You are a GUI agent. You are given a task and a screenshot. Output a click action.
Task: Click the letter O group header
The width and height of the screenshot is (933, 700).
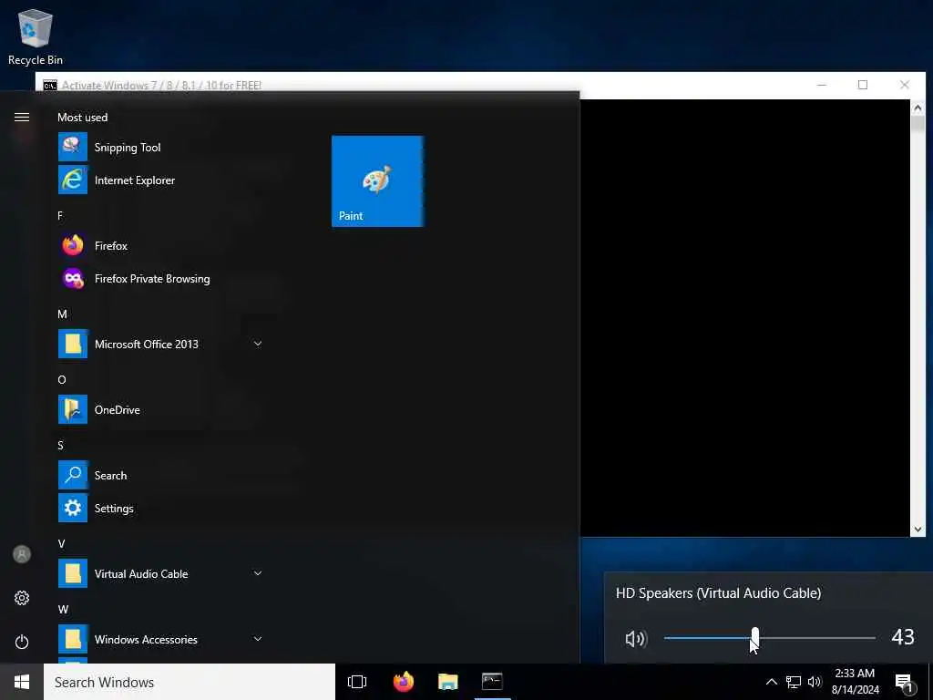point(61,380)
